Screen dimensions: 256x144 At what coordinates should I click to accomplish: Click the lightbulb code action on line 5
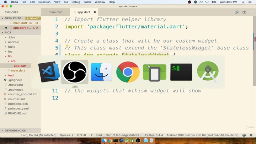67,46
